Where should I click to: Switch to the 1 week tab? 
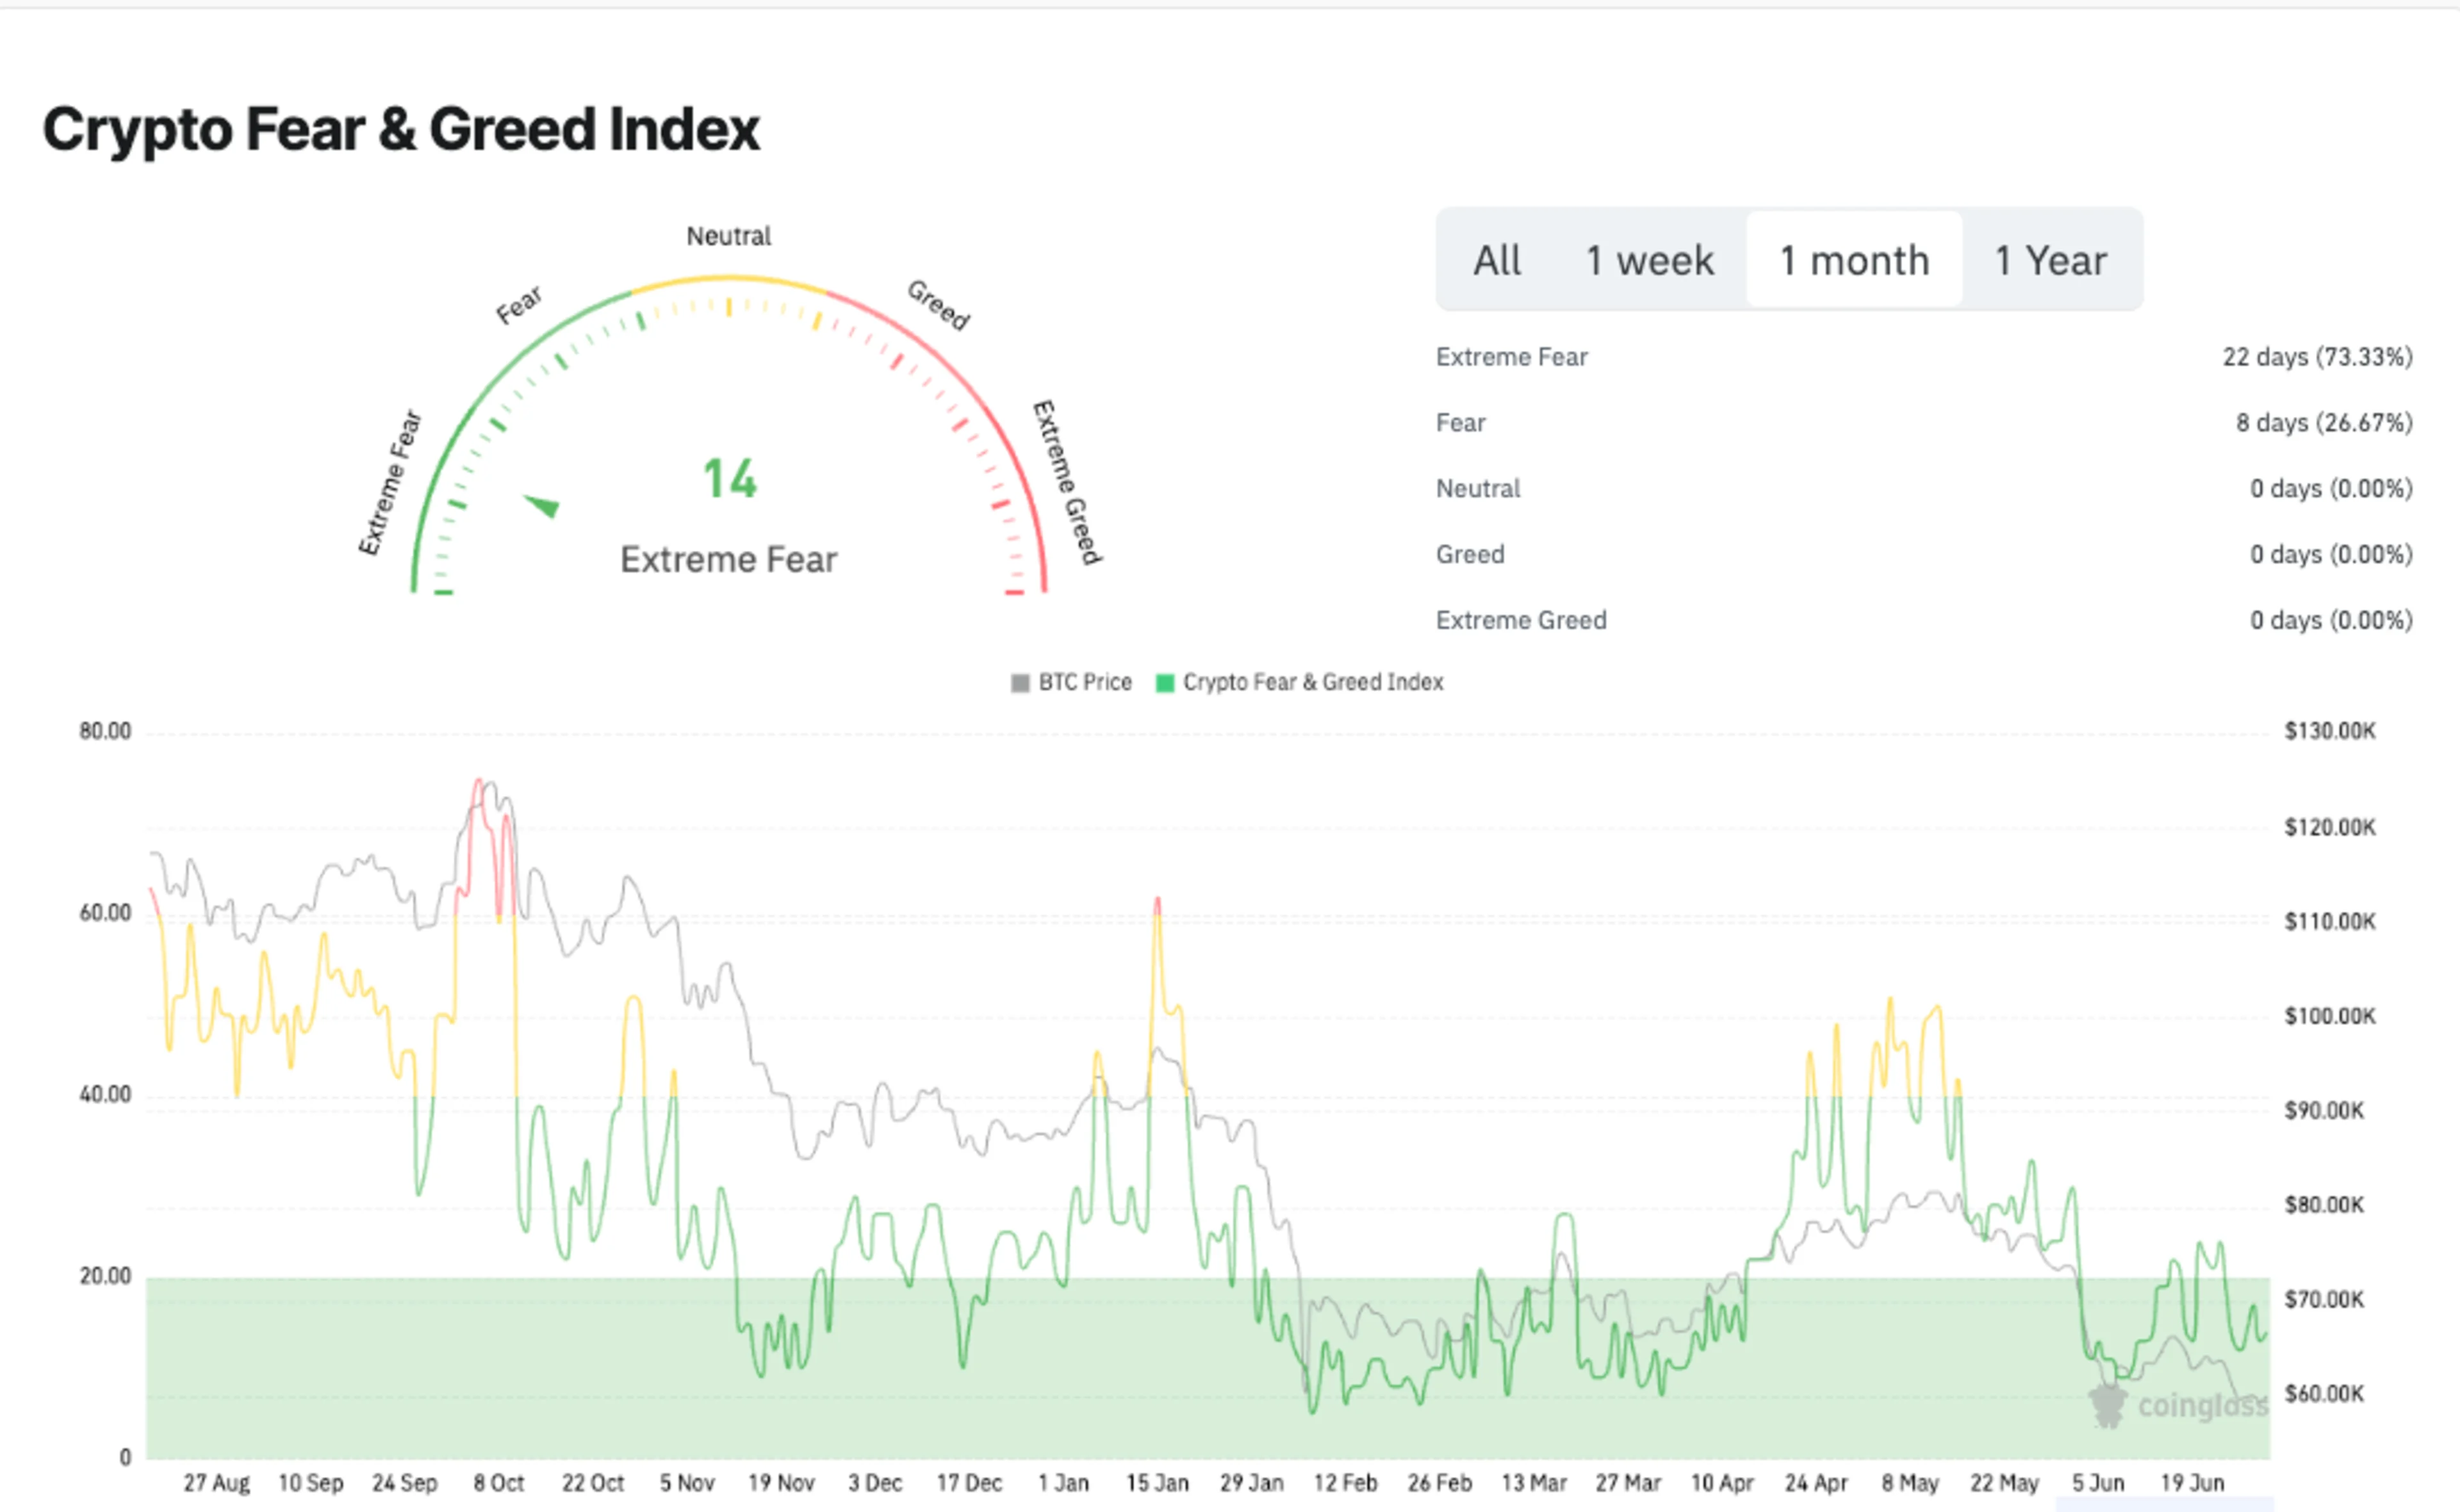click(1650, 260)
